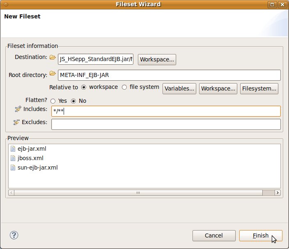Image resolution: width=289 pixels, height=249 pixels.
Task: Click the folder icon beside Root directory
Action: 53,74
